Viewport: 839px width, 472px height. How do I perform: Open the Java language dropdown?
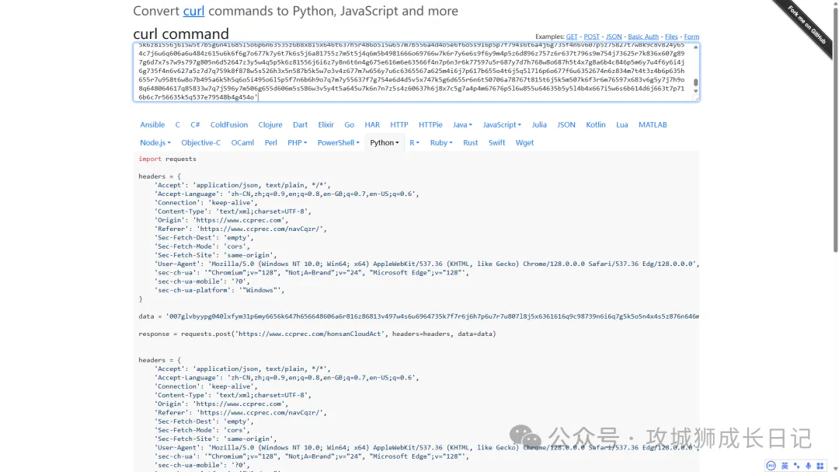[x=462, y=124]
